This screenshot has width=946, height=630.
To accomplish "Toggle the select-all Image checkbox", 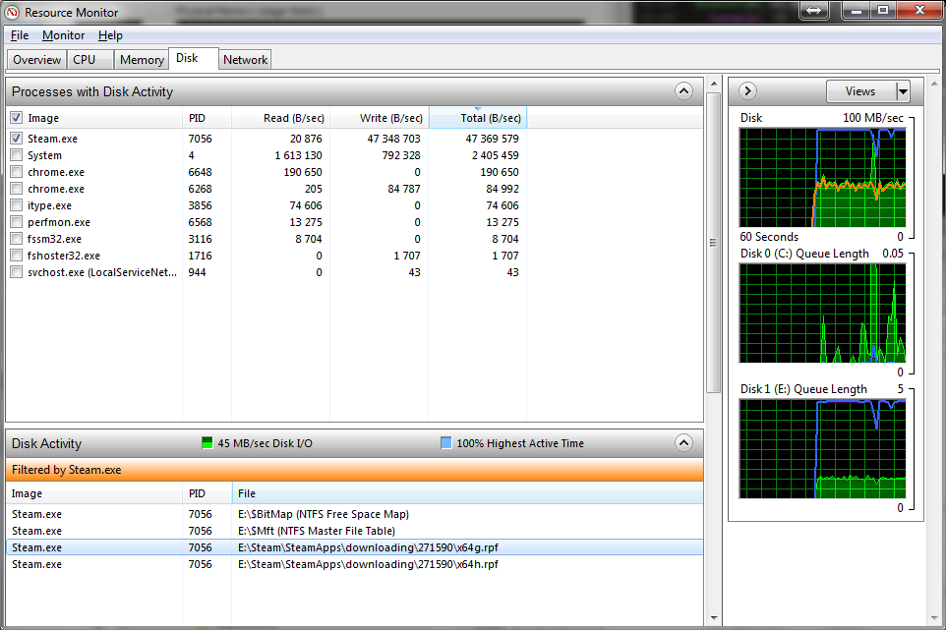I will pos(17,118).
